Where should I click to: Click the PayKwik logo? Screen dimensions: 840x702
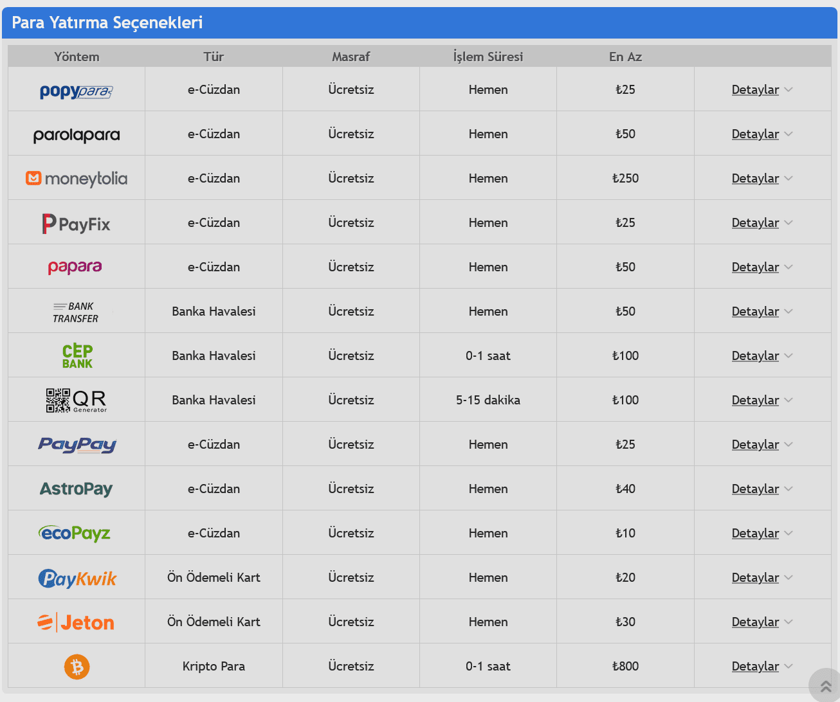click(77, 579)
